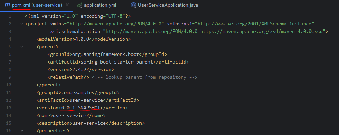The height and width of the screenshot is (135, 339).
Task: Switch to the pom.xml (user-service) tab
Action: tap(37, 5)
